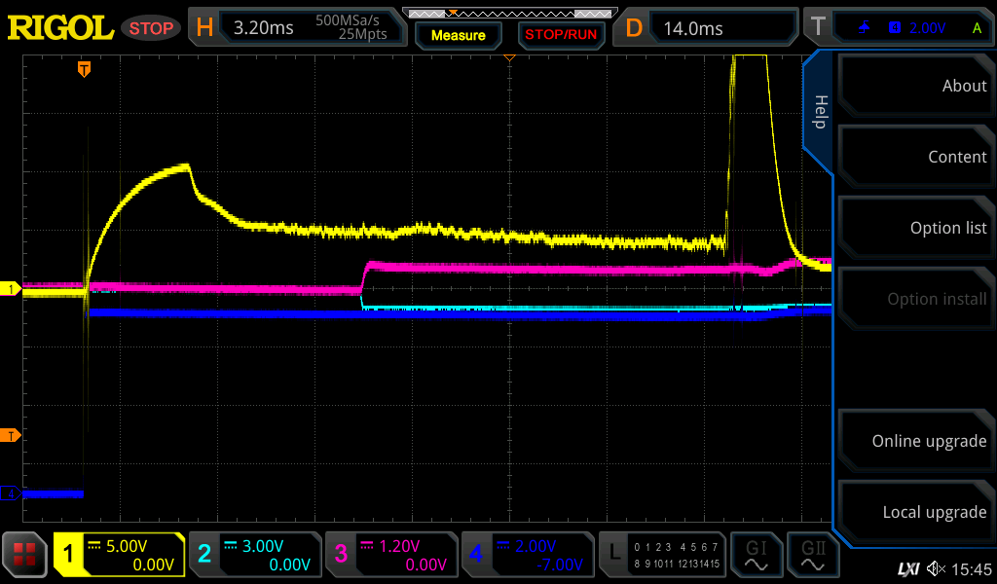Open the function navigation grid icon
Screen dimensions: 997x584
click(24, 555)
